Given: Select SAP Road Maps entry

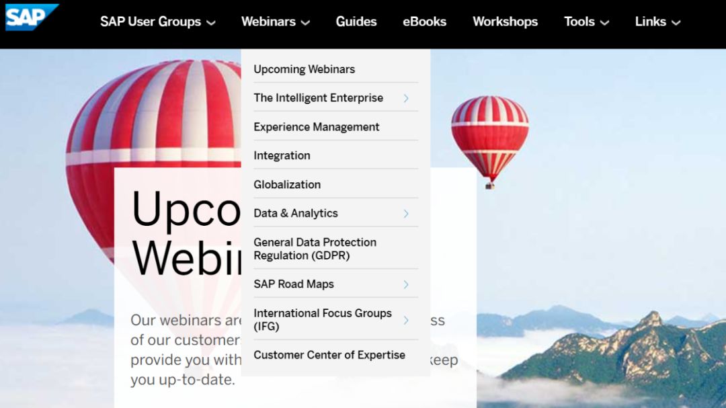Looking at the screenshot, I should pos(294,284).
